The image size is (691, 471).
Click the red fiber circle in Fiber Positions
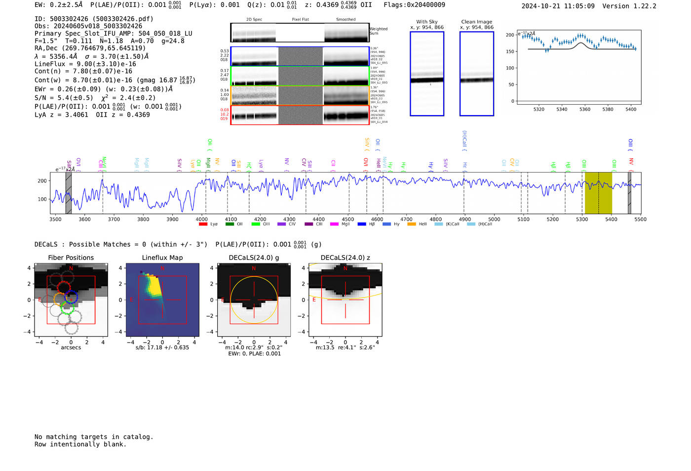[64, 287]
